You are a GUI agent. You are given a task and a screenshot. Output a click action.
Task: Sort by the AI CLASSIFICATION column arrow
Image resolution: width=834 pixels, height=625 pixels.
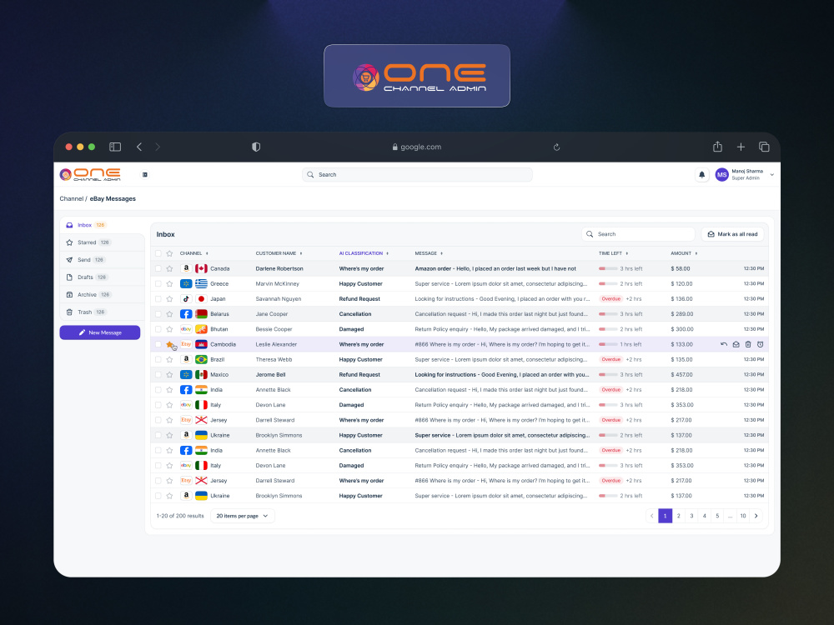387,253
